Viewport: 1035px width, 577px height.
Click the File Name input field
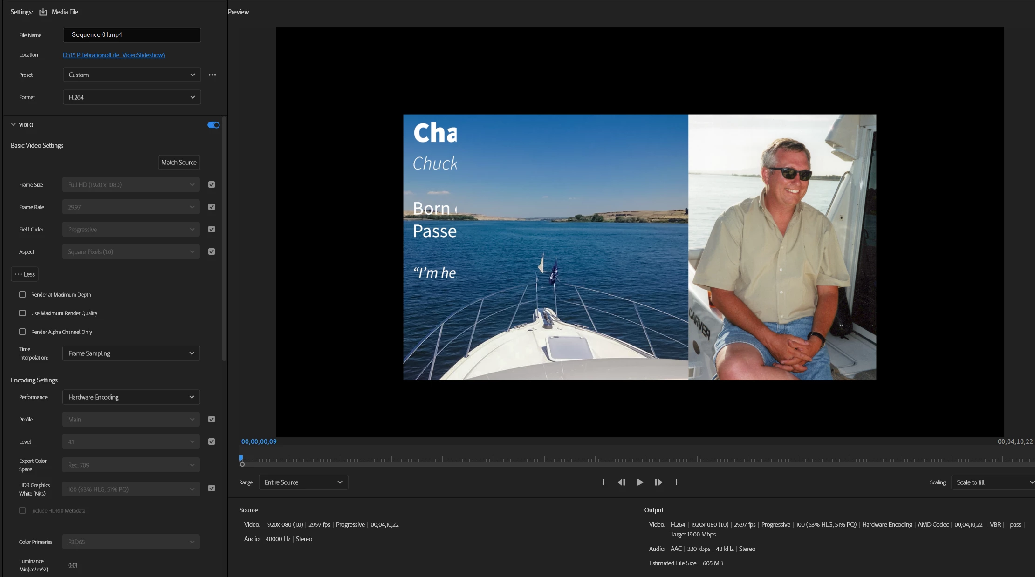coord(132,35)
